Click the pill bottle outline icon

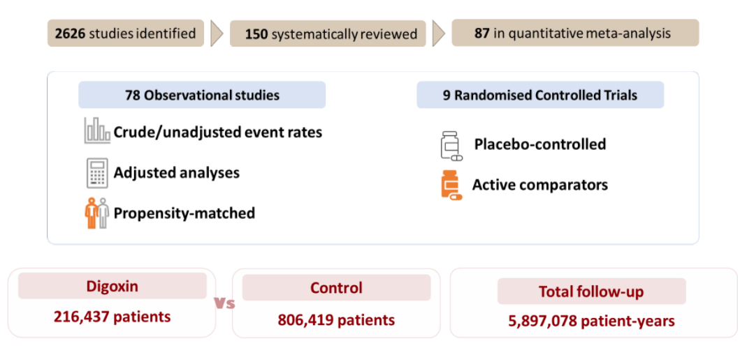[x=451, y=145]
